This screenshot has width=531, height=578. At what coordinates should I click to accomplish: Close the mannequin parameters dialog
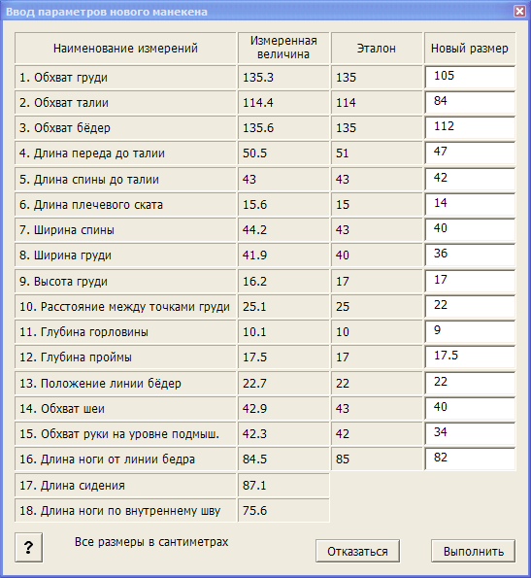[x=519, y=12]
